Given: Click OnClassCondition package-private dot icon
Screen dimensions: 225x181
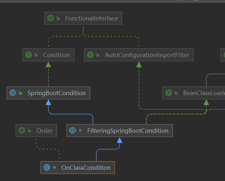Looking at the screenshot, I should point(54,167).
